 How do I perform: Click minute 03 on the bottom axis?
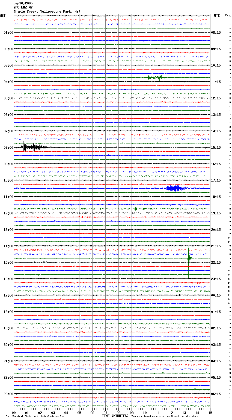[x=53, y=413]
